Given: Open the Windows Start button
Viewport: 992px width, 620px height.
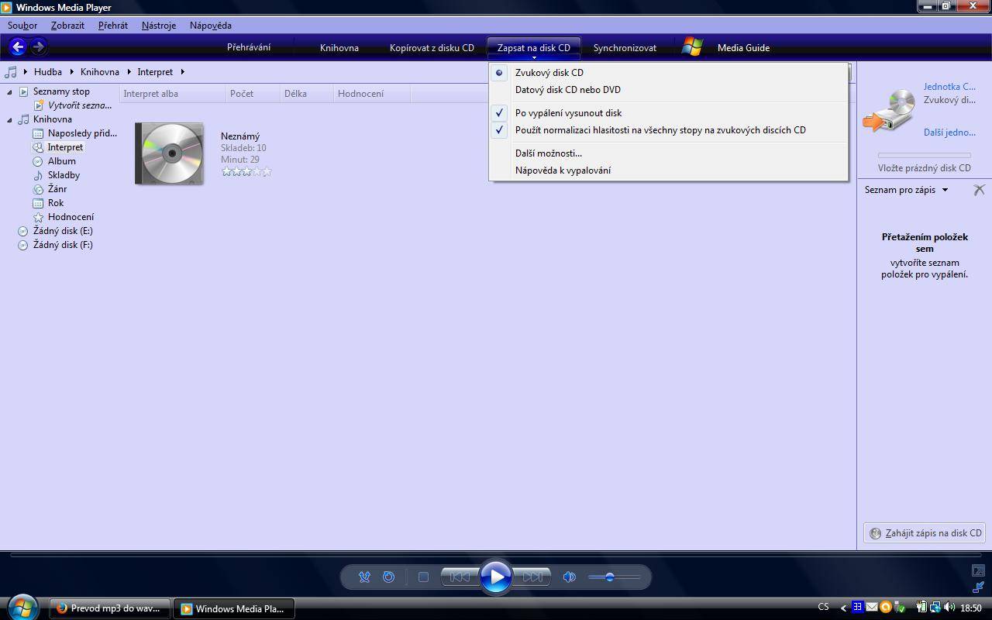Looking at the screenshot, I should 23,607.
